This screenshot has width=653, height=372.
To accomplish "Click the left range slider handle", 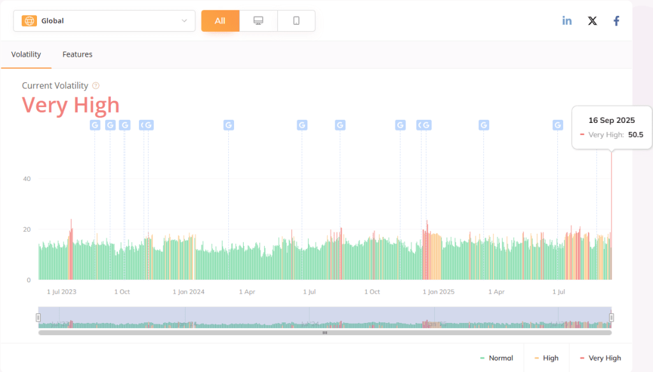I will [x=38, y=317].
